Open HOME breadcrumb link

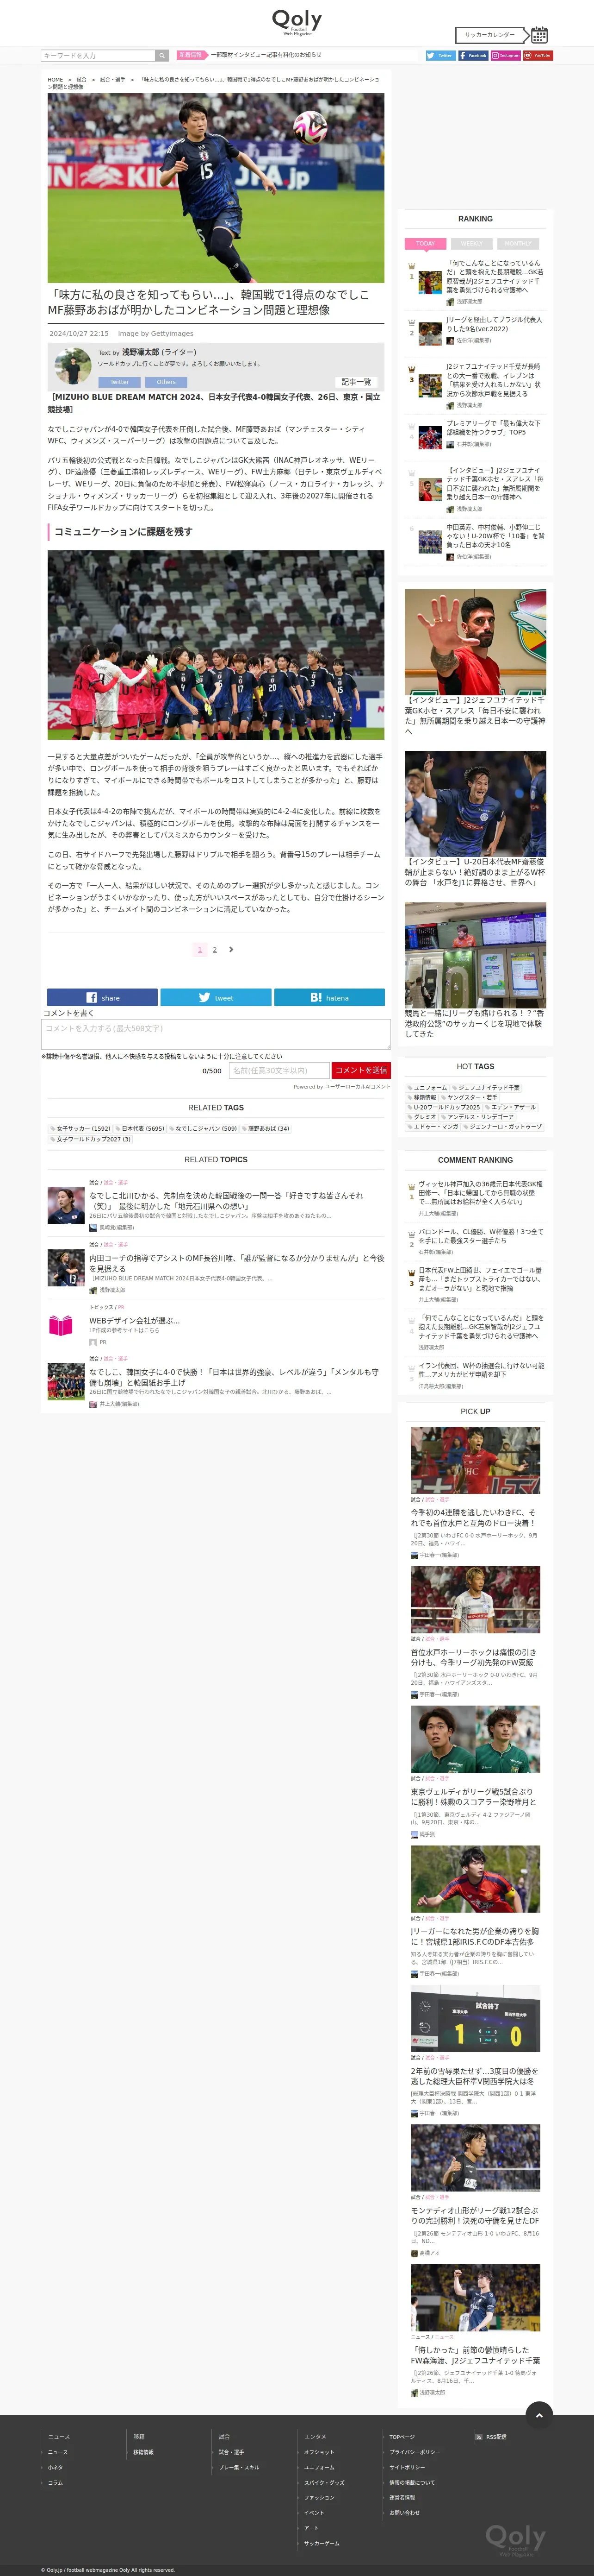pos(55,79)
